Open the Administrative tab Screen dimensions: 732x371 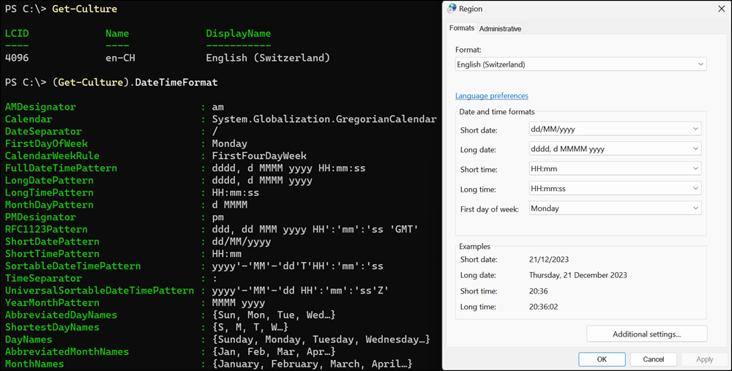click(x=500, y=29)
